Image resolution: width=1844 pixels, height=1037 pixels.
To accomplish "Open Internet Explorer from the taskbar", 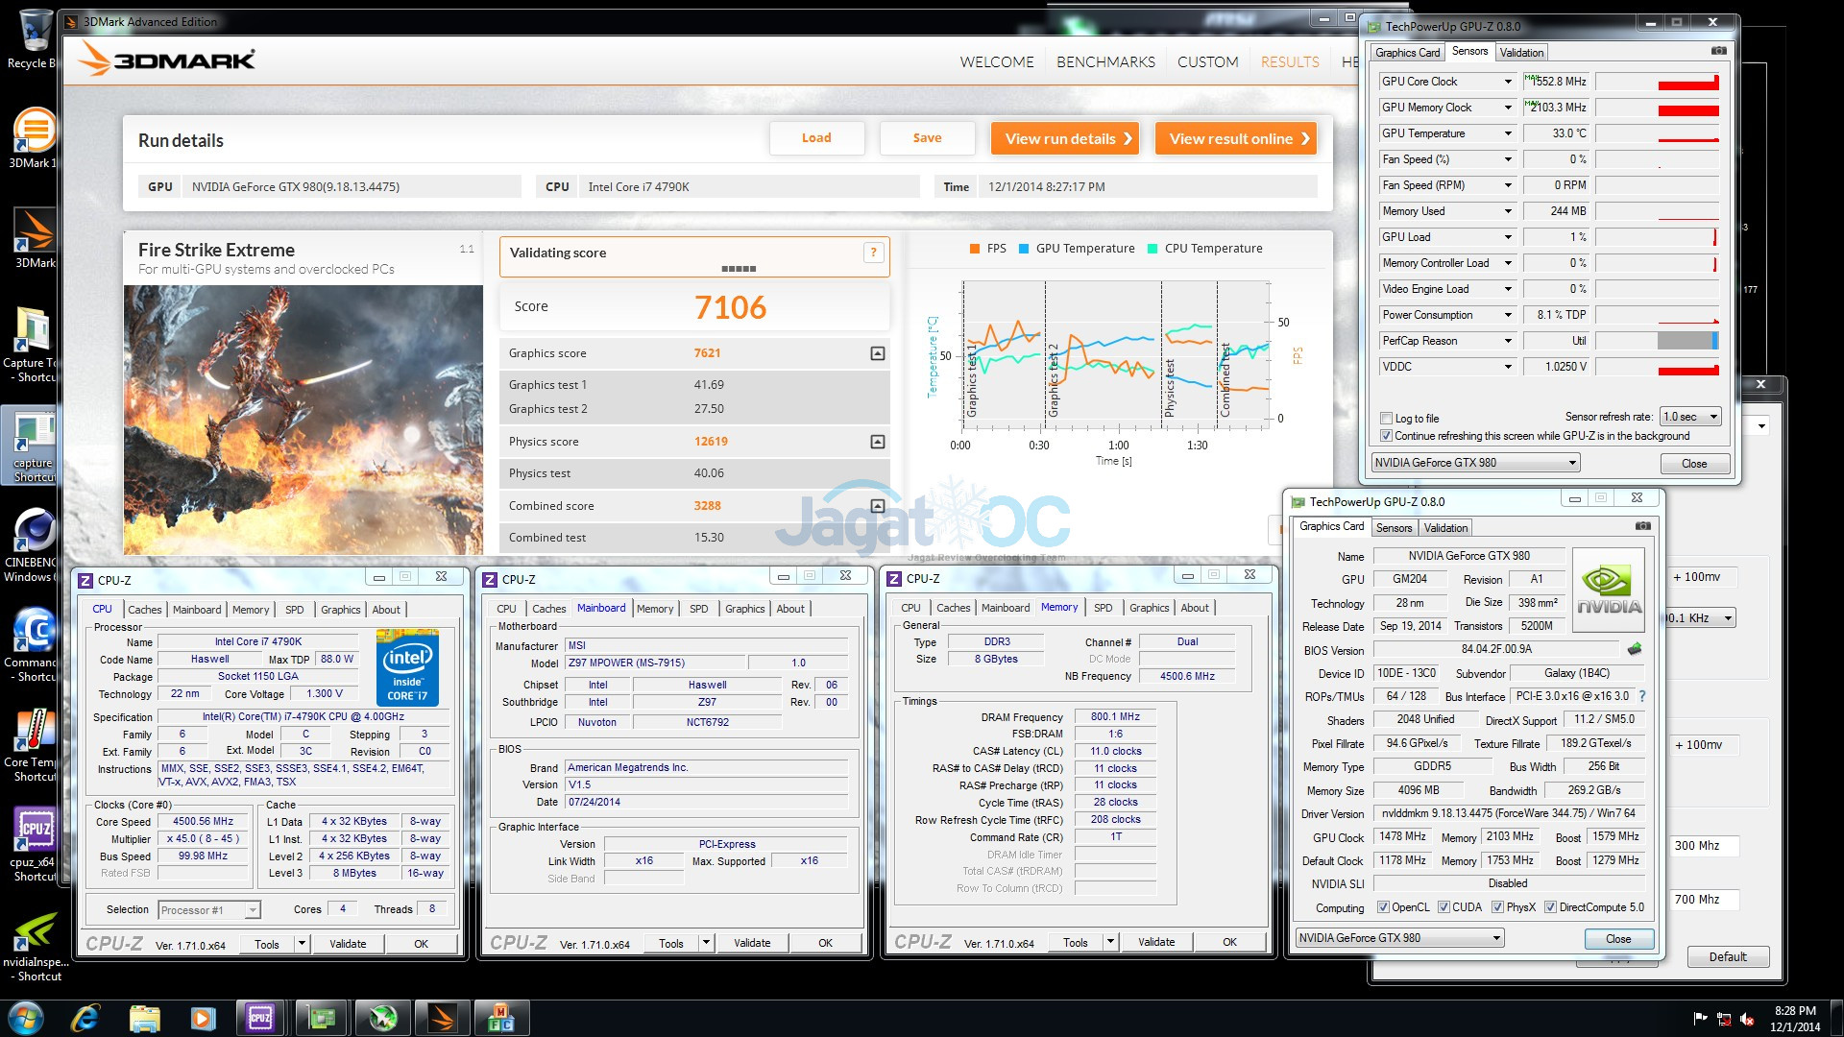I will [86, 1017].
